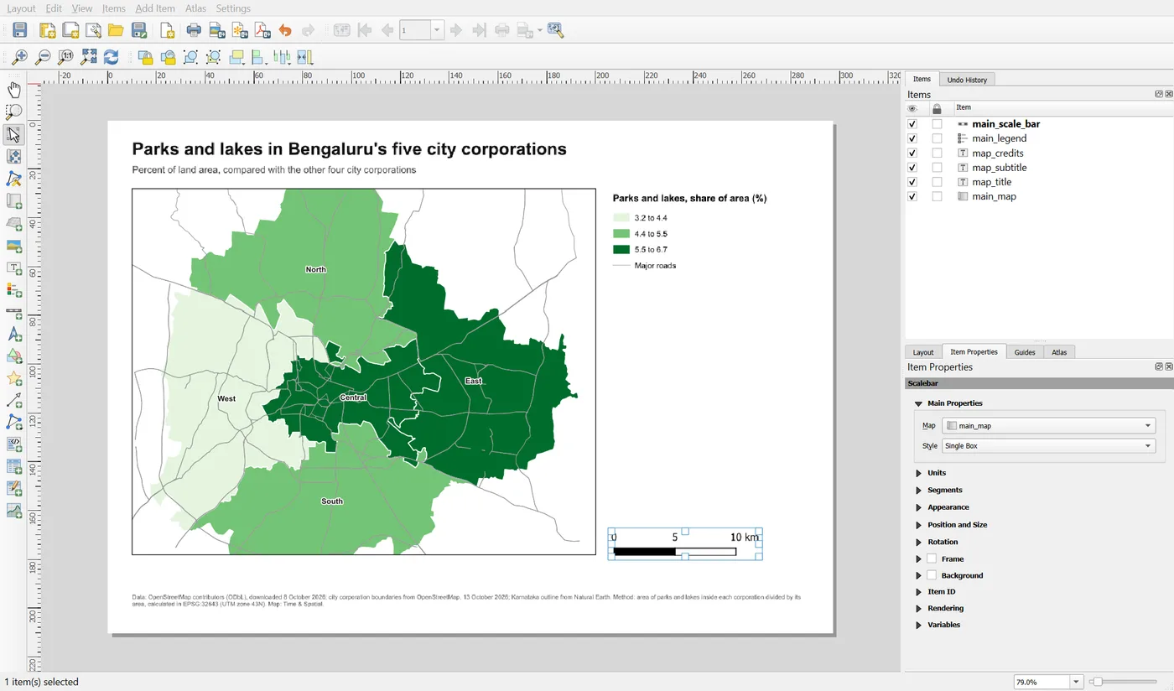Save the project with the floppy disk icon
This screenshot has height=691, width=1174.
point(19,31)
